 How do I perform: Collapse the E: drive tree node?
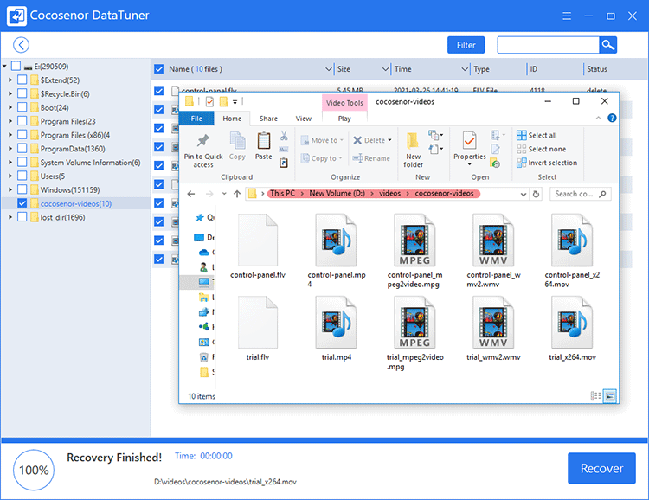click(x=4, y=67)
